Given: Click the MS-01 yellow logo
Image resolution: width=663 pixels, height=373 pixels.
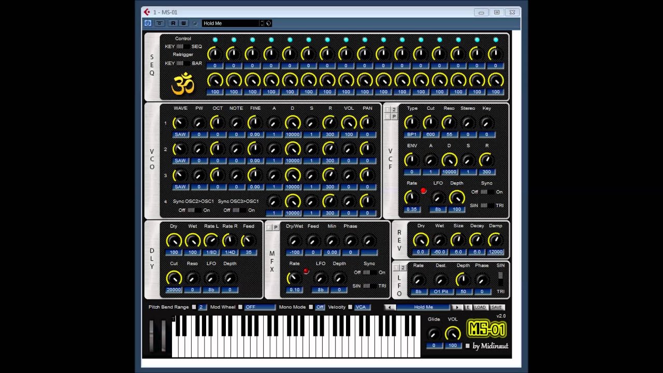Looking at the screenshot, I should pos(487,329).
